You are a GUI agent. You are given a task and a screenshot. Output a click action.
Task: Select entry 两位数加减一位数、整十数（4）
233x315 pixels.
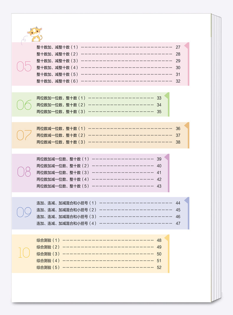coord(63,179)
